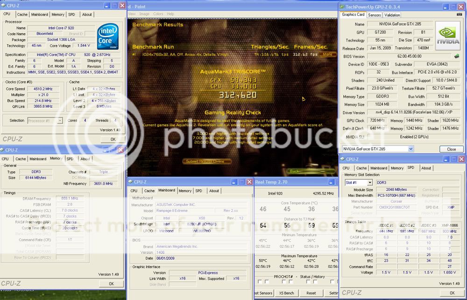Click Submit Results Online in AquaMark3

click(x=207, y=161)
